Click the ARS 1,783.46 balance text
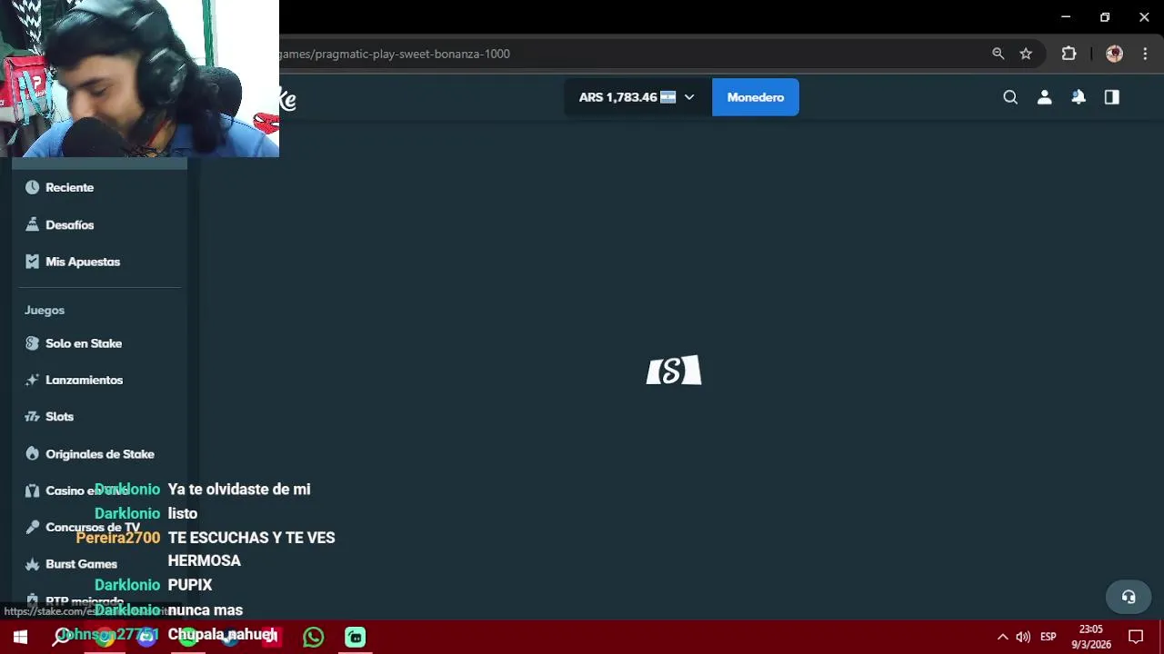This screenshot has width=1164, height=654. [x=617, y=97]
